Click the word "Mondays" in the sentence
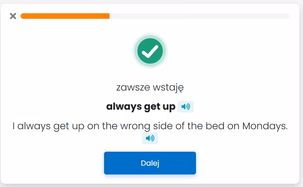Screen dimensions: 303x187 [264, 126]
